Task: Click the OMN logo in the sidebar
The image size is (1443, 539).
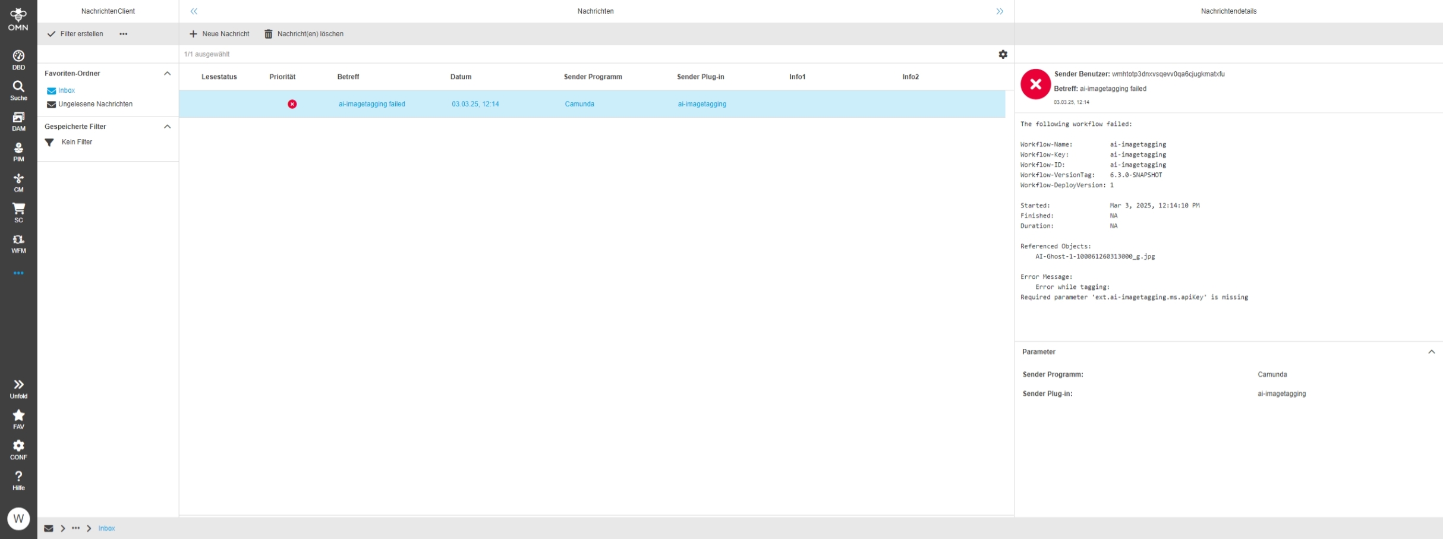Action: point(18,19)
